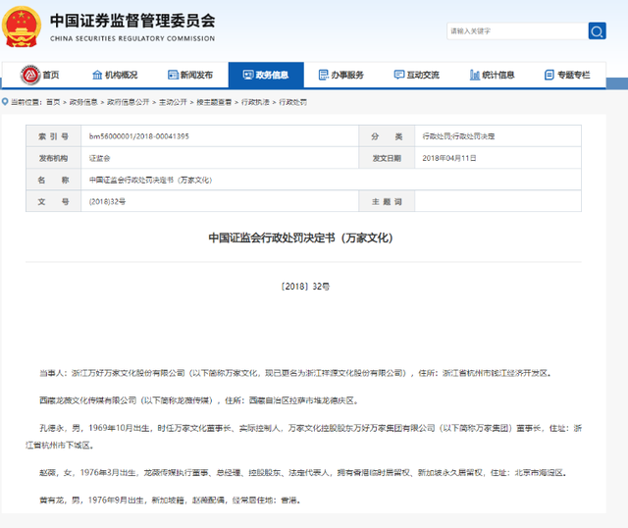Click the 主题词 label cell
628x528 pixels.
coord(387,201)
